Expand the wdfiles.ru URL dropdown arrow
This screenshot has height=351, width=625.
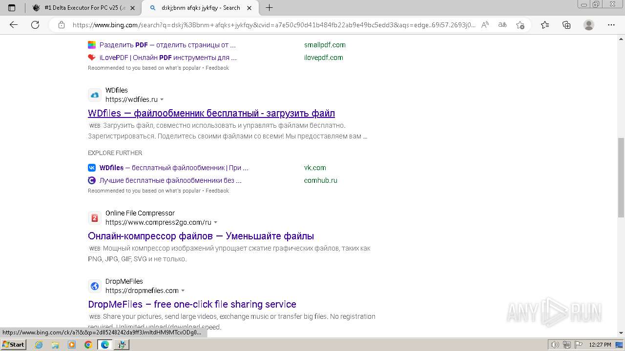(x=162, y=99)
